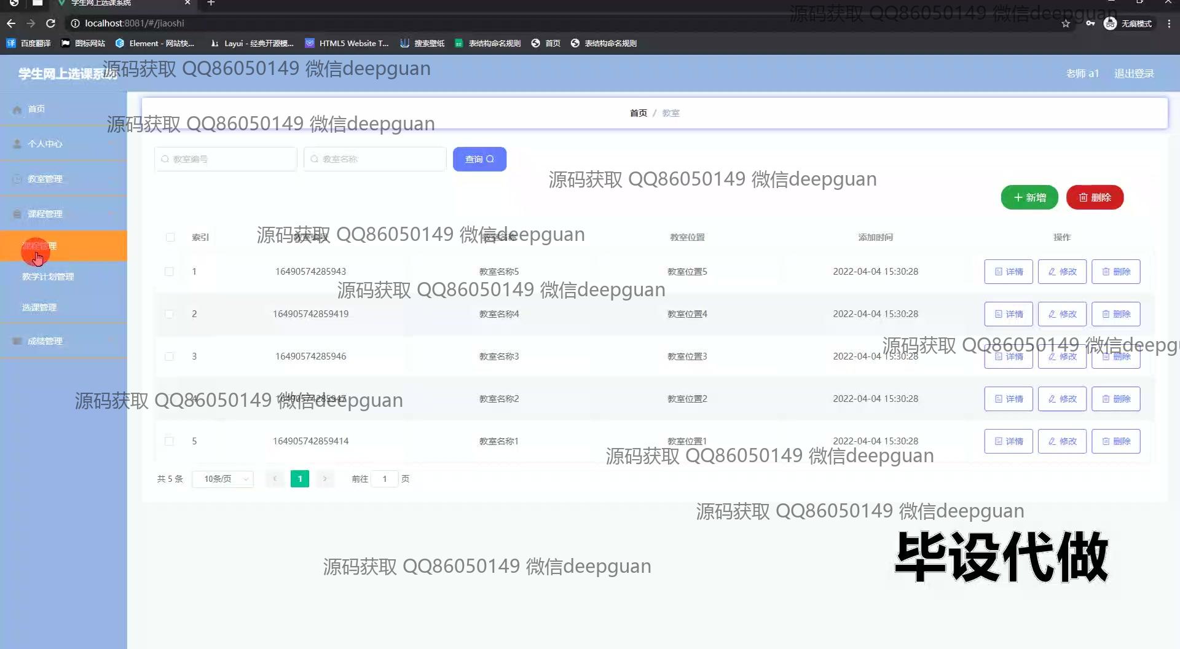Click the bookmark star icon in address bar
This screenshot has height=649, width=1180.
(1066, 23)
